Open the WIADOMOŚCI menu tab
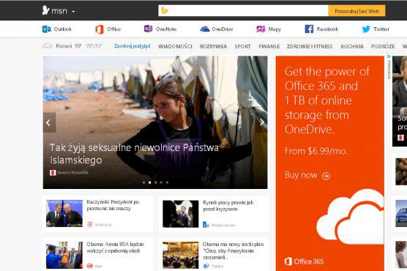 pos(175,46)
